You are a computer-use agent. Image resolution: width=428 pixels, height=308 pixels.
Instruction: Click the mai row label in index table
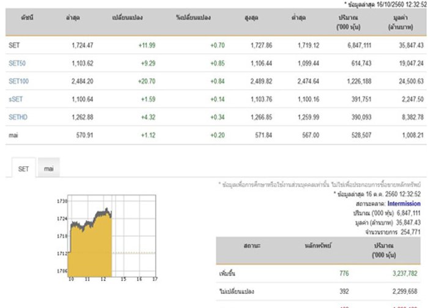click(x=13, y=135)
